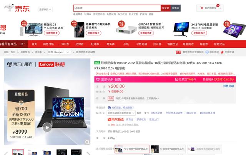
Task: Open the Y90 gaming phone image
Action: click(79, 30)
